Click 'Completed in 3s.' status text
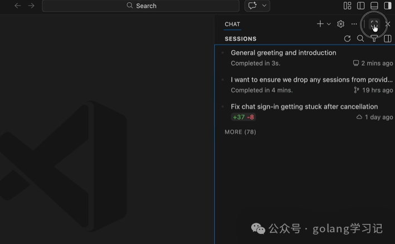Image resolution: width=395 pixels, height=244 pixels. [x=255, y=63]
